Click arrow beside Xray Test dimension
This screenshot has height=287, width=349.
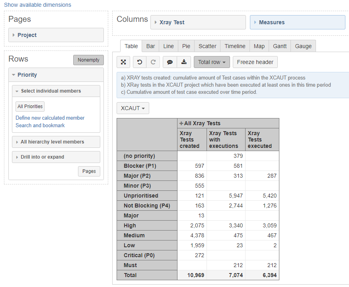click(x=156, y=22)
